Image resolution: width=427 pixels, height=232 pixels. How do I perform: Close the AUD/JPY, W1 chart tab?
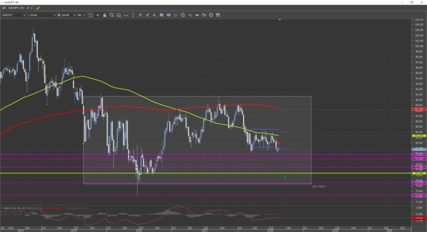31,8
